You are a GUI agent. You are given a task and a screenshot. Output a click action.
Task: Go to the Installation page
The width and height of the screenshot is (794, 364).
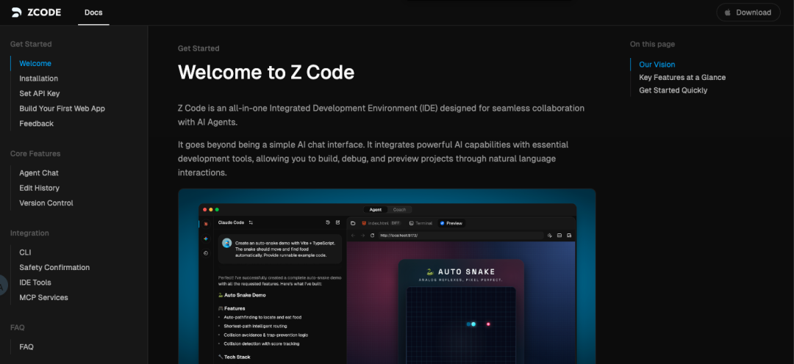click(38, 79)
